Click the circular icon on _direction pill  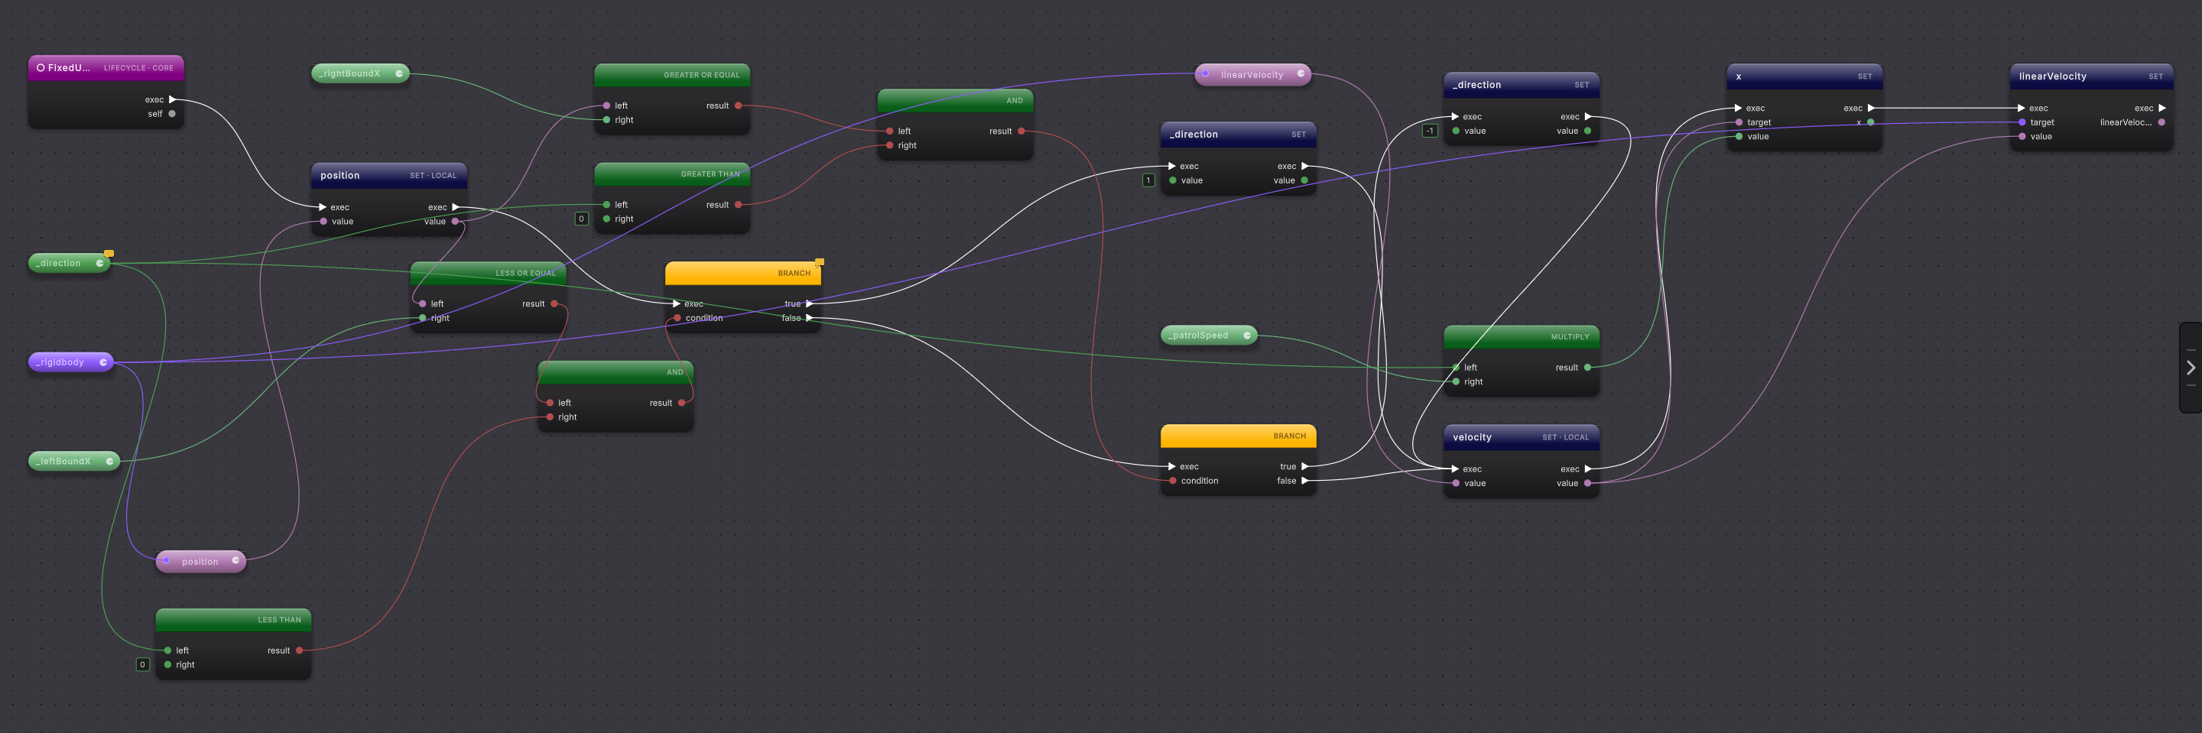[100, 263]
